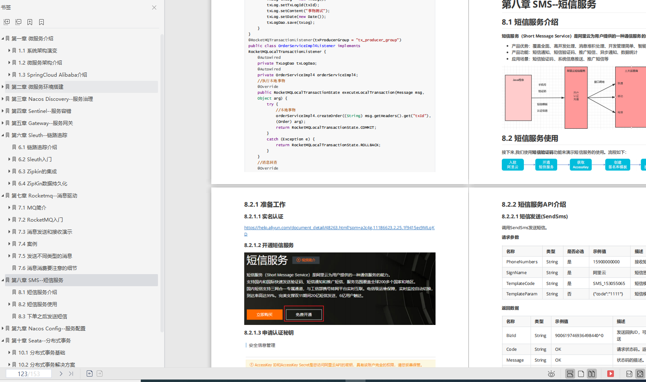This screenshot has width=646, height=382.
Task: Open bookmark 8.1 短信服务介绍
Action: click(x=38, y=292)
